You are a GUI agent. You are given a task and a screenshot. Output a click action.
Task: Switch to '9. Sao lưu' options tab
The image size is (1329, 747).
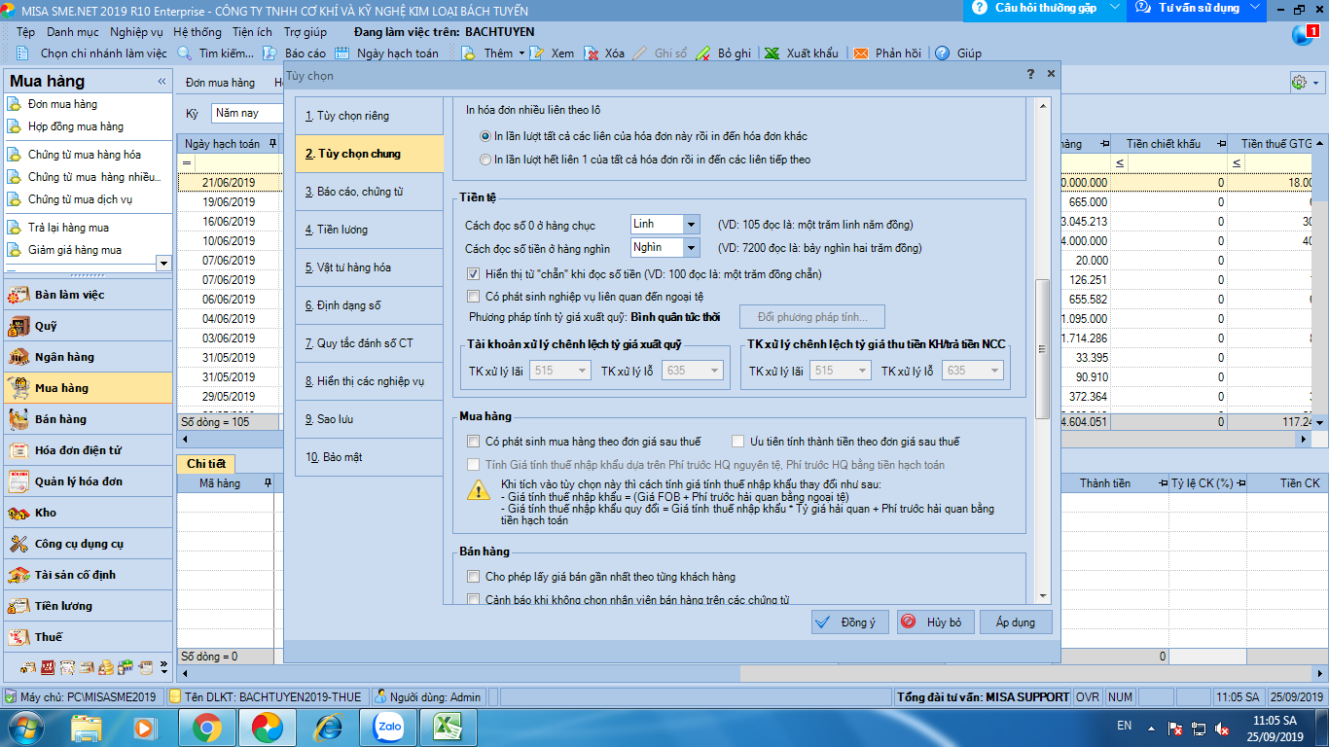(x=369, y=419)
